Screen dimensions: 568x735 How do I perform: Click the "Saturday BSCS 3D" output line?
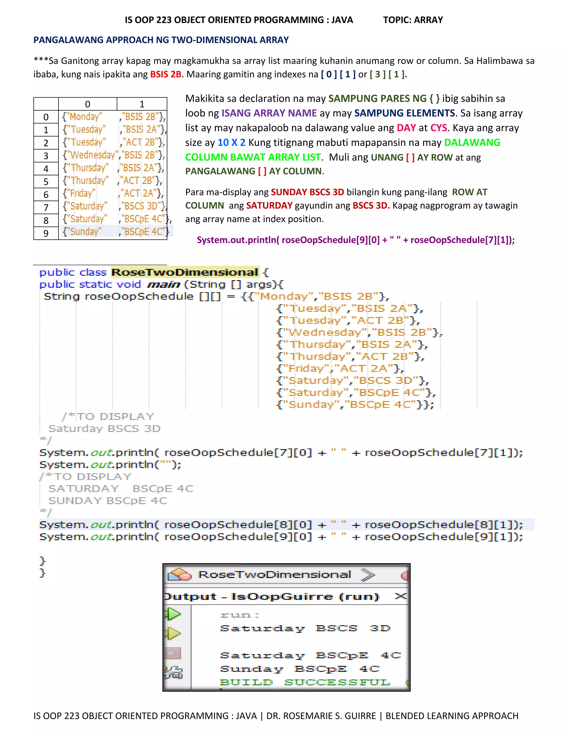305,628
